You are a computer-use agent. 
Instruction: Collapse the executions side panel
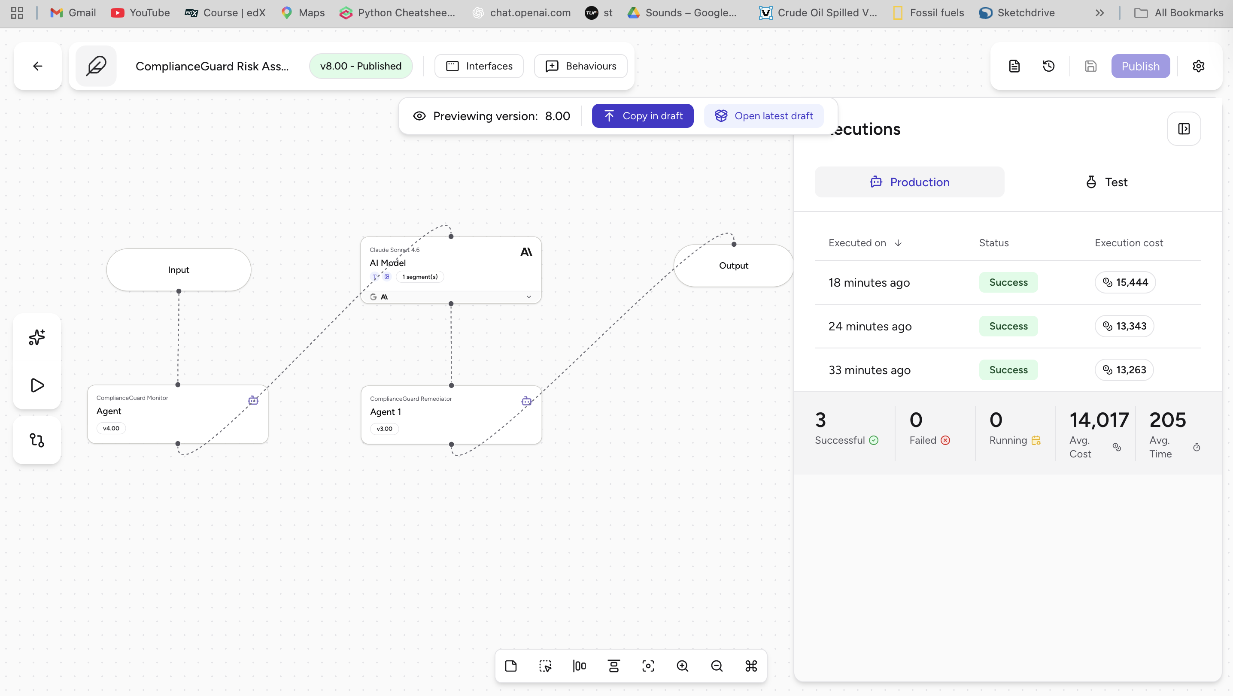pos(1184,129)
